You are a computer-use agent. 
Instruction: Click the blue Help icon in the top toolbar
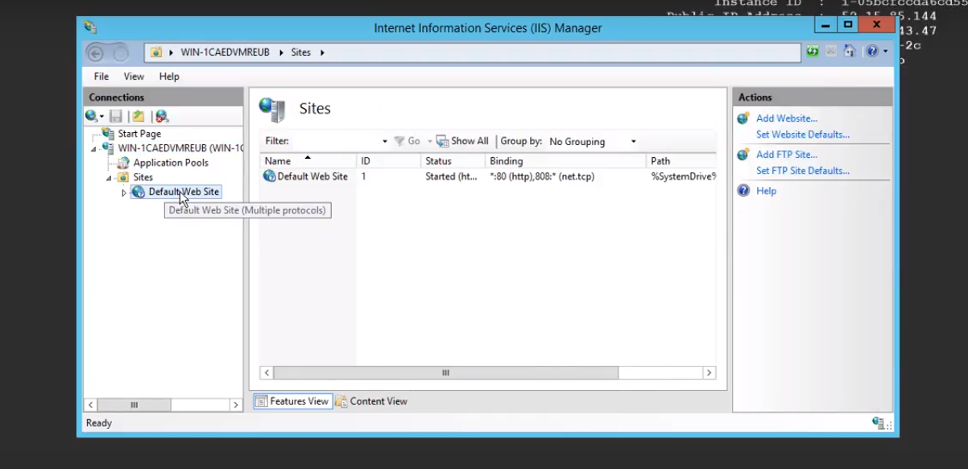tap(871, 52)
